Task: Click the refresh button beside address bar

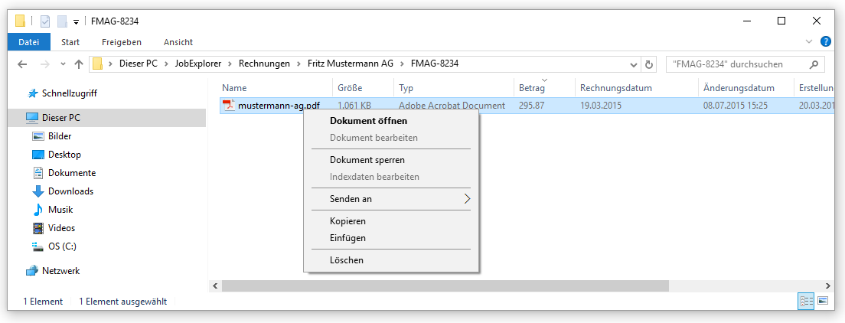Action: pyautogui.click(x=650, y=64)
